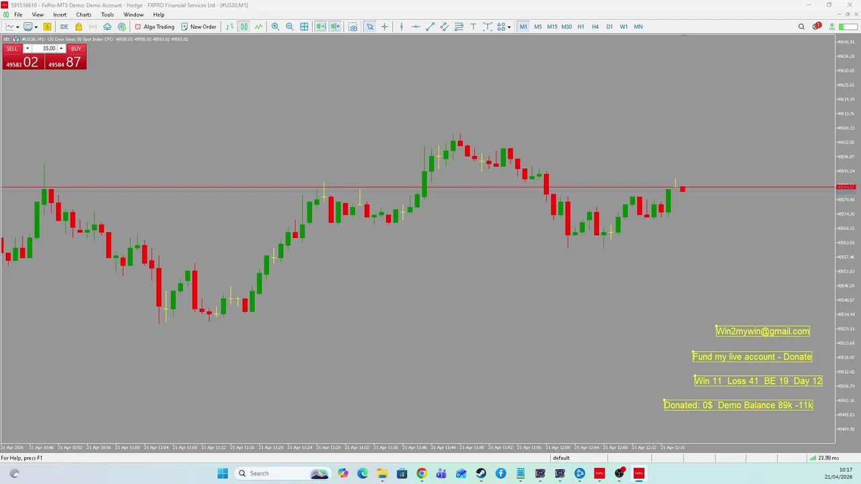The image size is (861, 484).
Task: Take a chart screenshot with camera icon
Action: click(353, 27)
